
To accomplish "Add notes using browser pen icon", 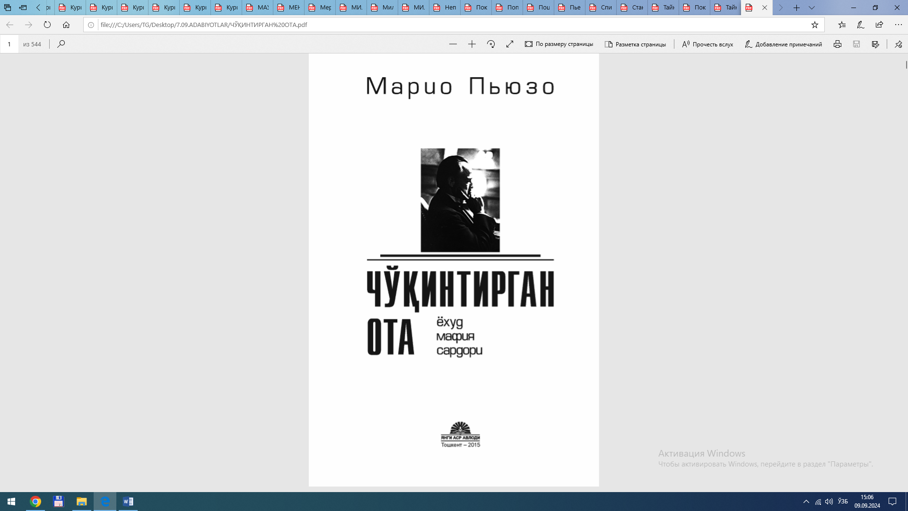I will tap(861, 25).
